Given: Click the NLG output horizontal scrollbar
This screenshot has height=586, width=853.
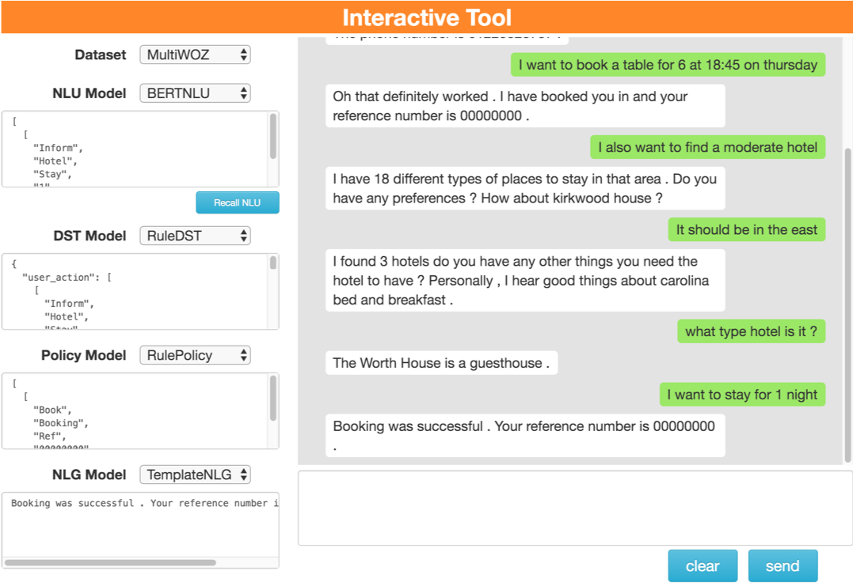Looking at the screenshot, I should pos(111,563).
